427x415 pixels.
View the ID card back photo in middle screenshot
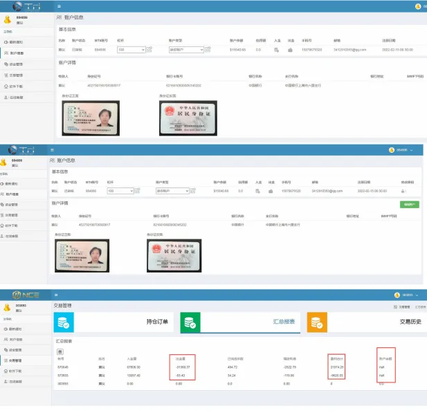pos(174,256)
